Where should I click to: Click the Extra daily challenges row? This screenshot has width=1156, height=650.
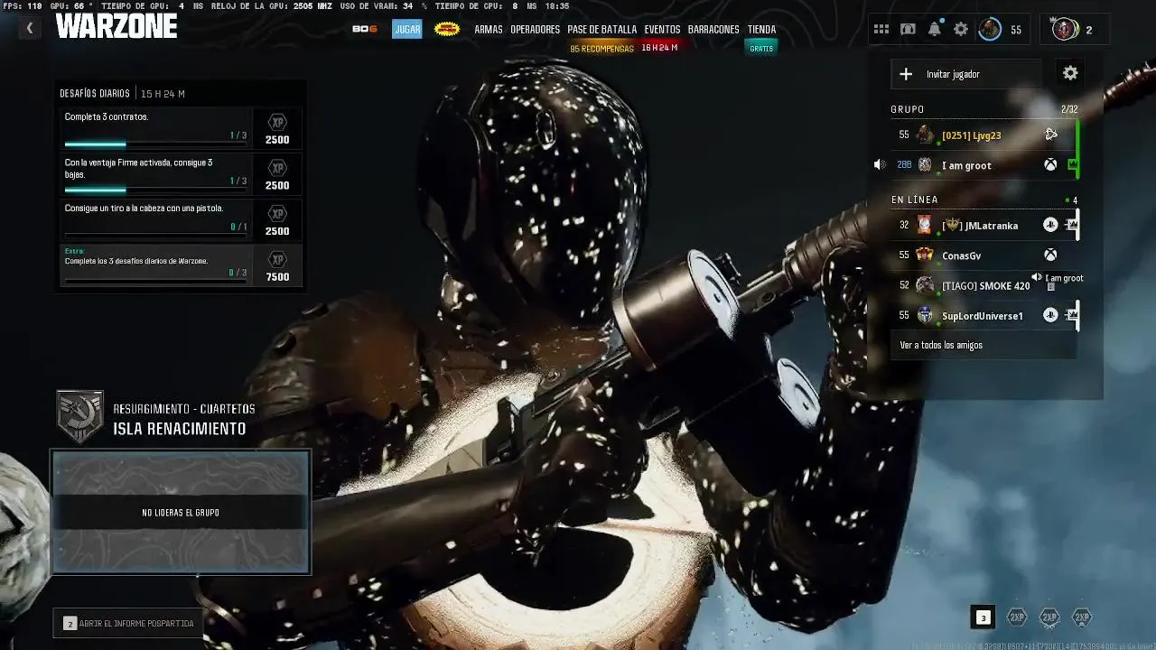pos(182,265)
